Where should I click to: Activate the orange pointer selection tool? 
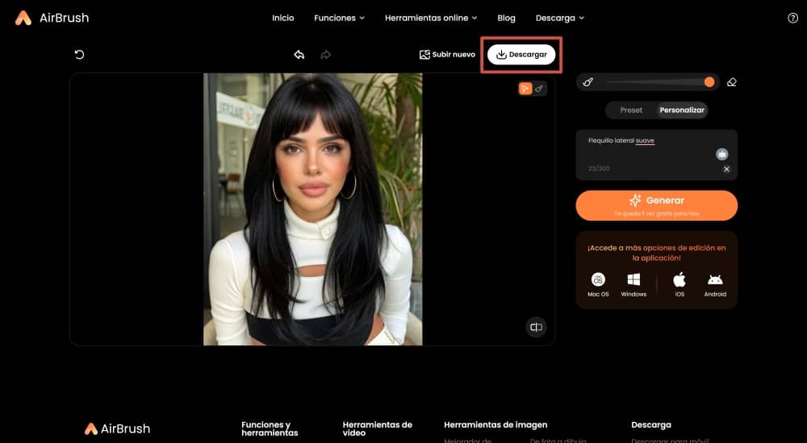coord(525,89)
